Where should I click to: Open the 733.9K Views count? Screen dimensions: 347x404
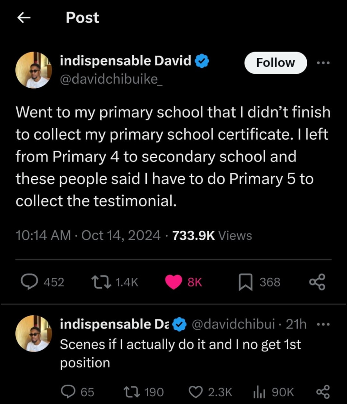212,235
